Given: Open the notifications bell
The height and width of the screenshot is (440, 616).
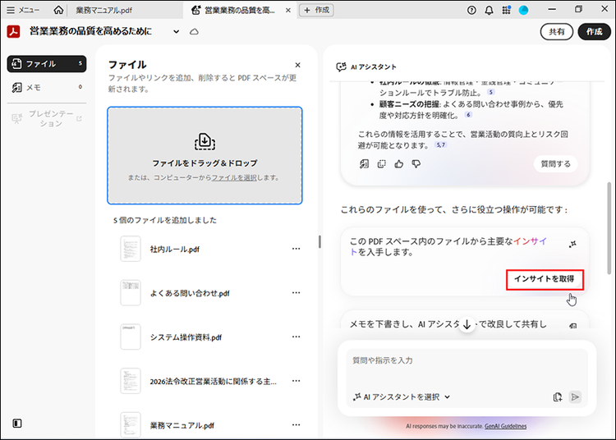Looking at the screenshot, I should tap(490, 10).
